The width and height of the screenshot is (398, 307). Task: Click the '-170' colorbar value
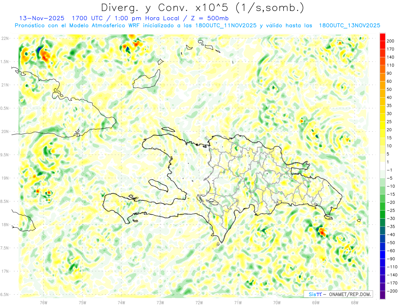[392, 283]
